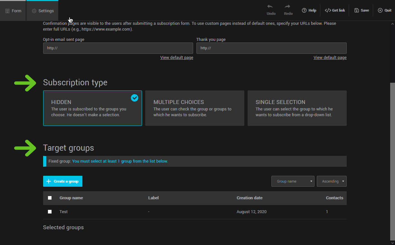Click the plus icon on Create a group

(x=49, y=181)
